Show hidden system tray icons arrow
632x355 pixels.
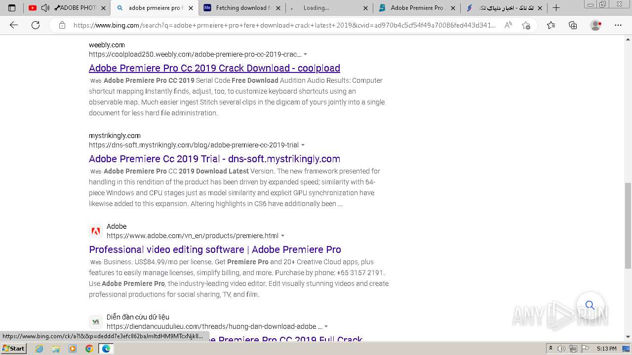tap(551, 349)
